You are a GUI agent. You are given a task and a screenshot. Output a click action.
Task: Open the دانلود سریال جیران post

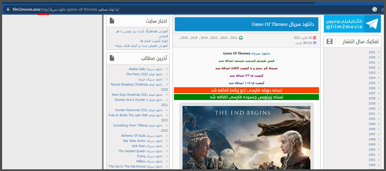[150, 79]
